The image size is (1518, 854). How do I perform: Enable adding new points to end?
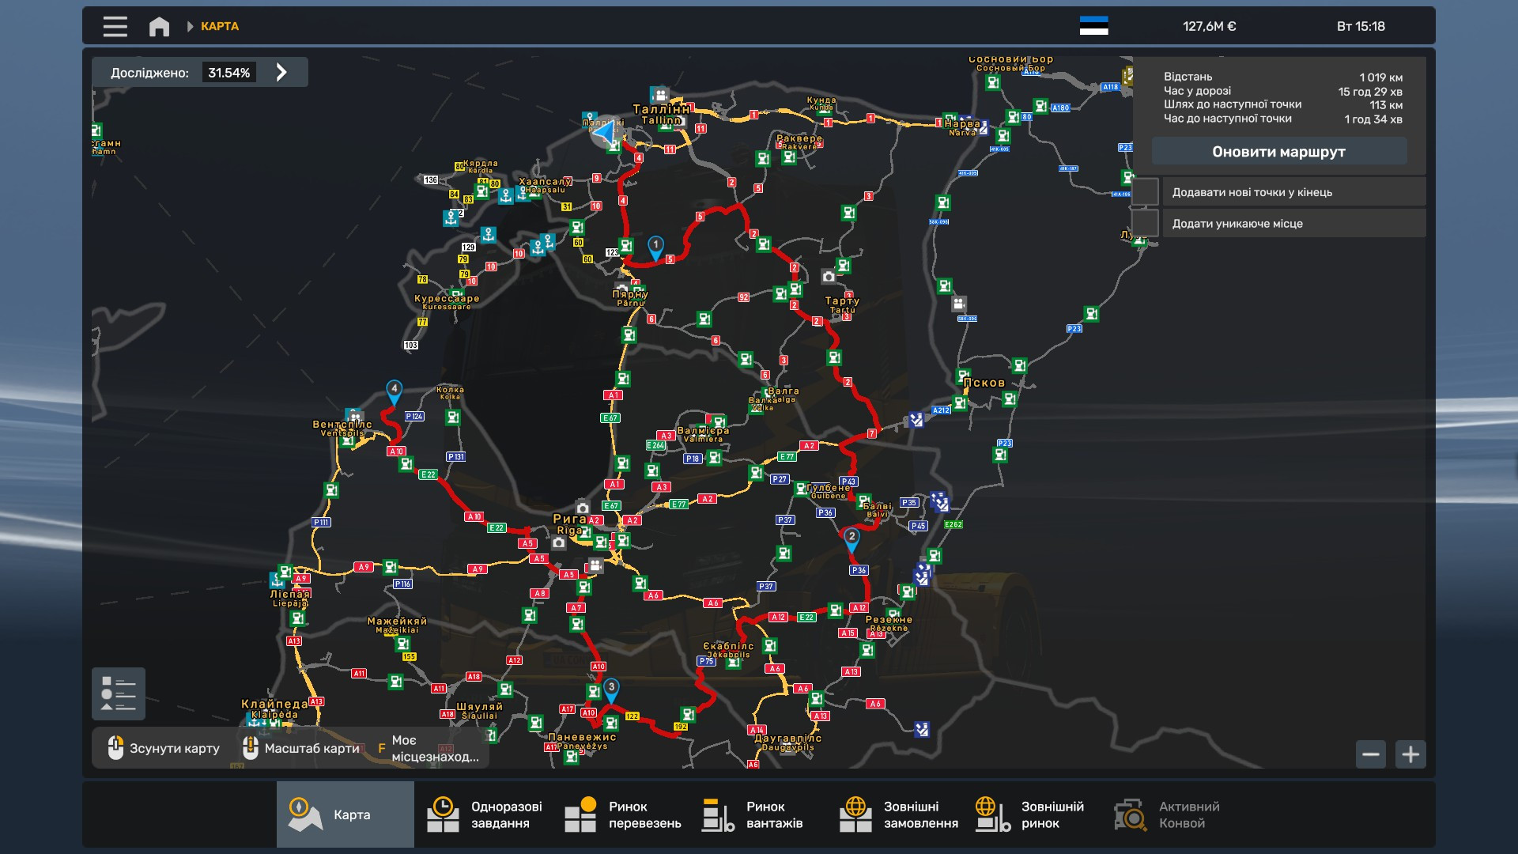click(1146, 192)
